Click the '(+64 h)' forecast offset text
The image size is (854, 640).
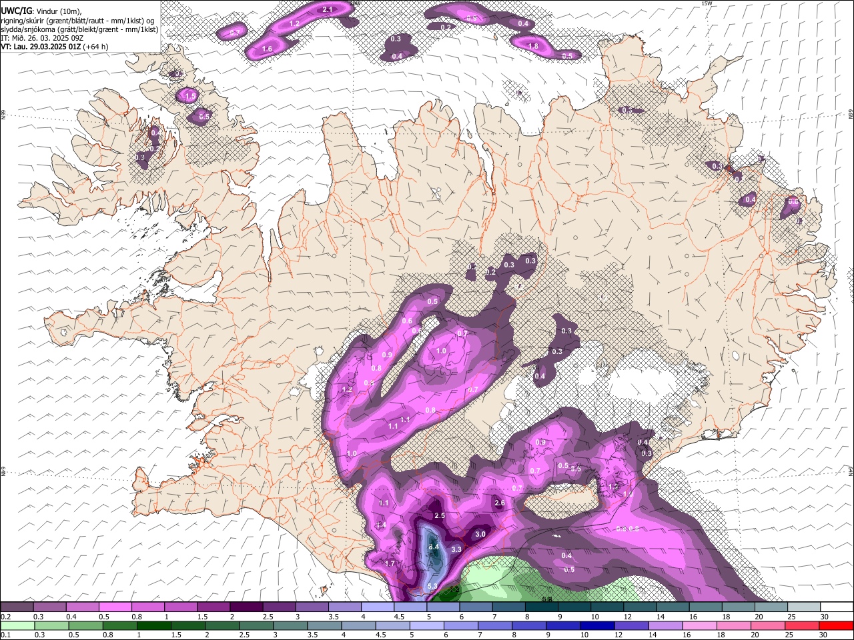pos(96,47)
